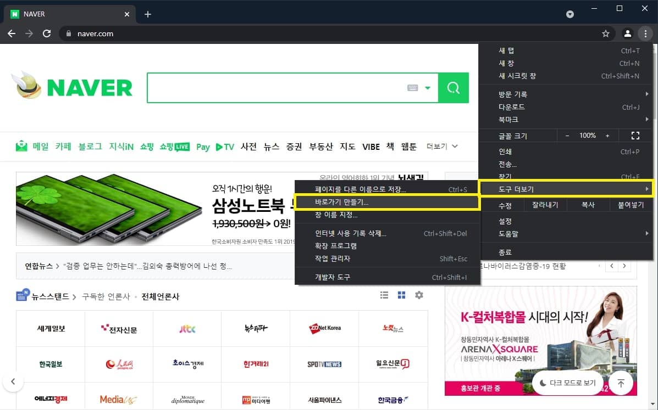Click the scroll-to-top arrow button
This screenshot has width=658, height=410.
tap(621, 384)
